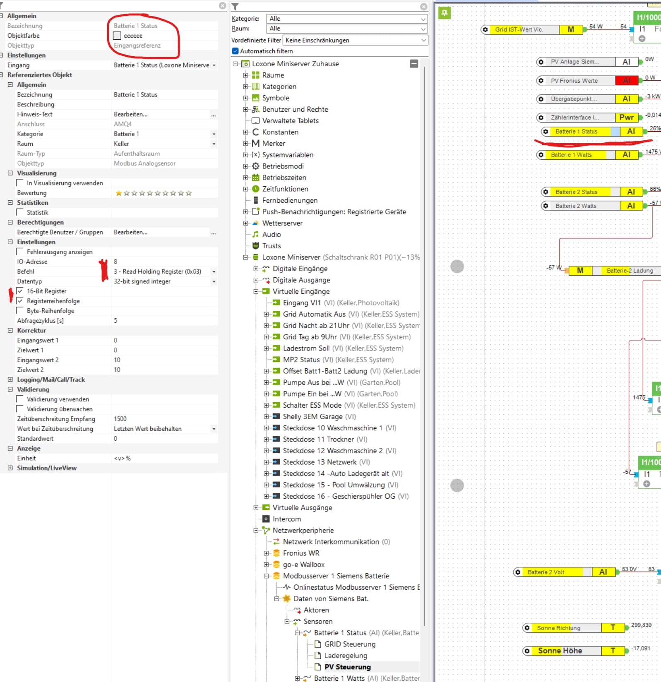This screenshot has width=661, height=682.
Task: Enable Fehlerausgang anzeigen checkbox
Action: [20, 252]
